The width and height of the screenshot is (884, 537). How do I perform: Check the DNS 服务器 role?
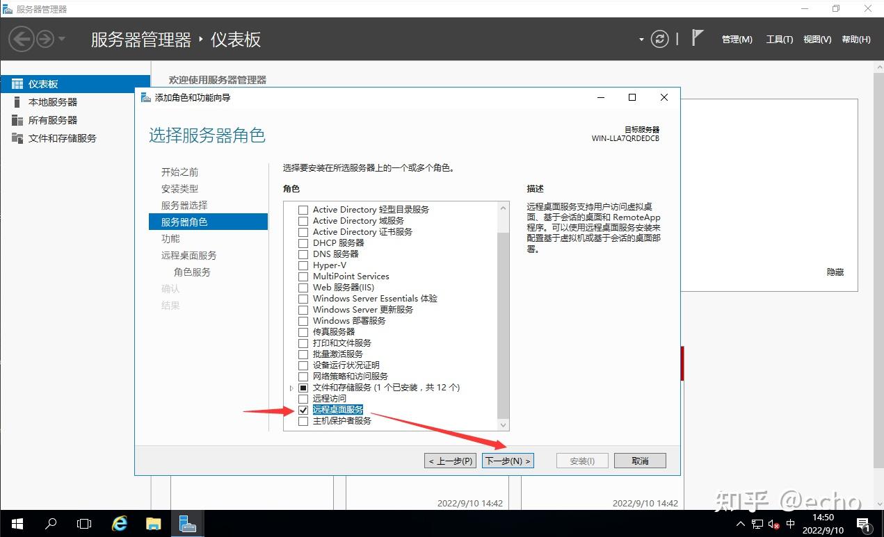pyautogui.click(x=303, y=254)
